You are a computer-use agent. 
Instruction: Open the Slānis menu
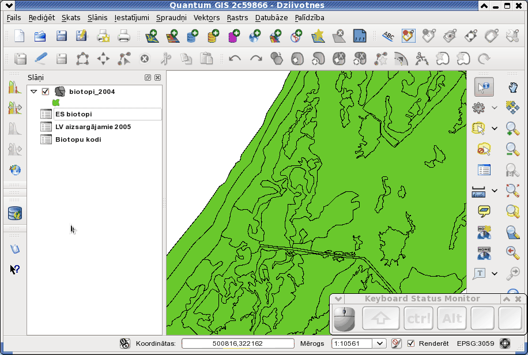coord(97,18)
